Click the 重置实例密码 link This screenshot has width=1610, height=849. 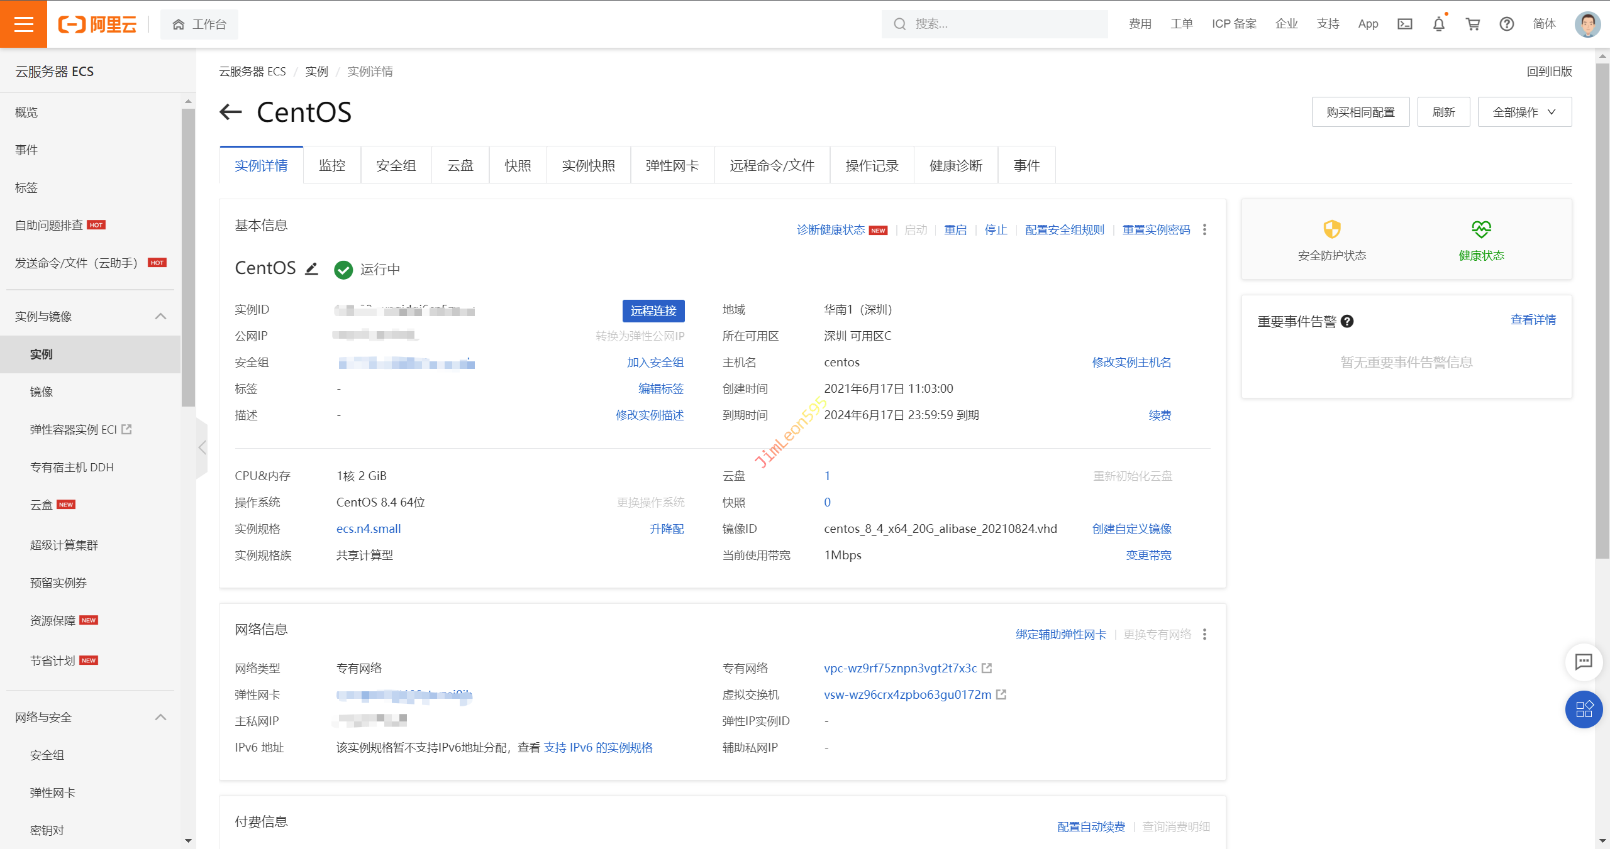[x=1156, y=230]
